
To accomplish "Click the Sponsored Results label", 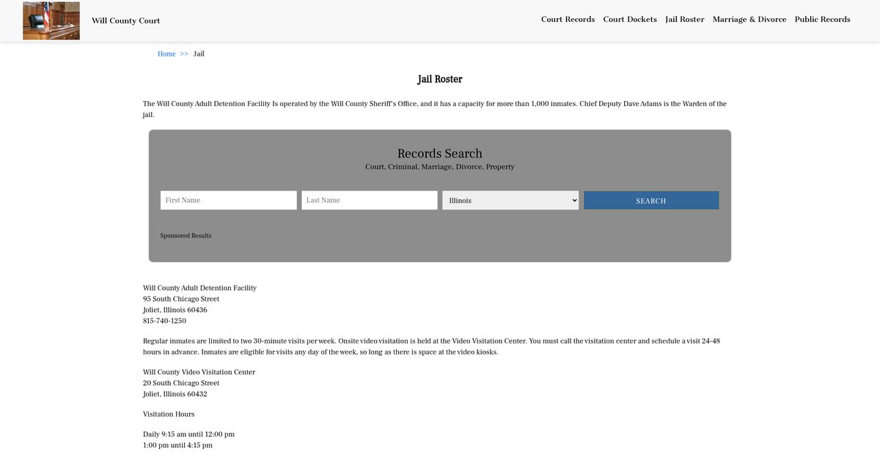I will pos(186,236).
